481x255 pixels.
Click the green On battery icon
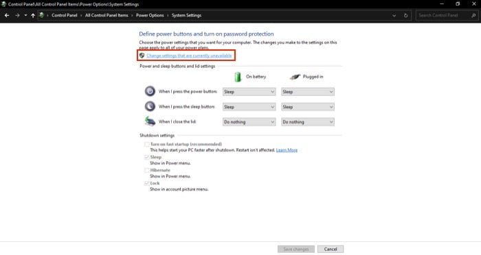click(x=238, y=77)
